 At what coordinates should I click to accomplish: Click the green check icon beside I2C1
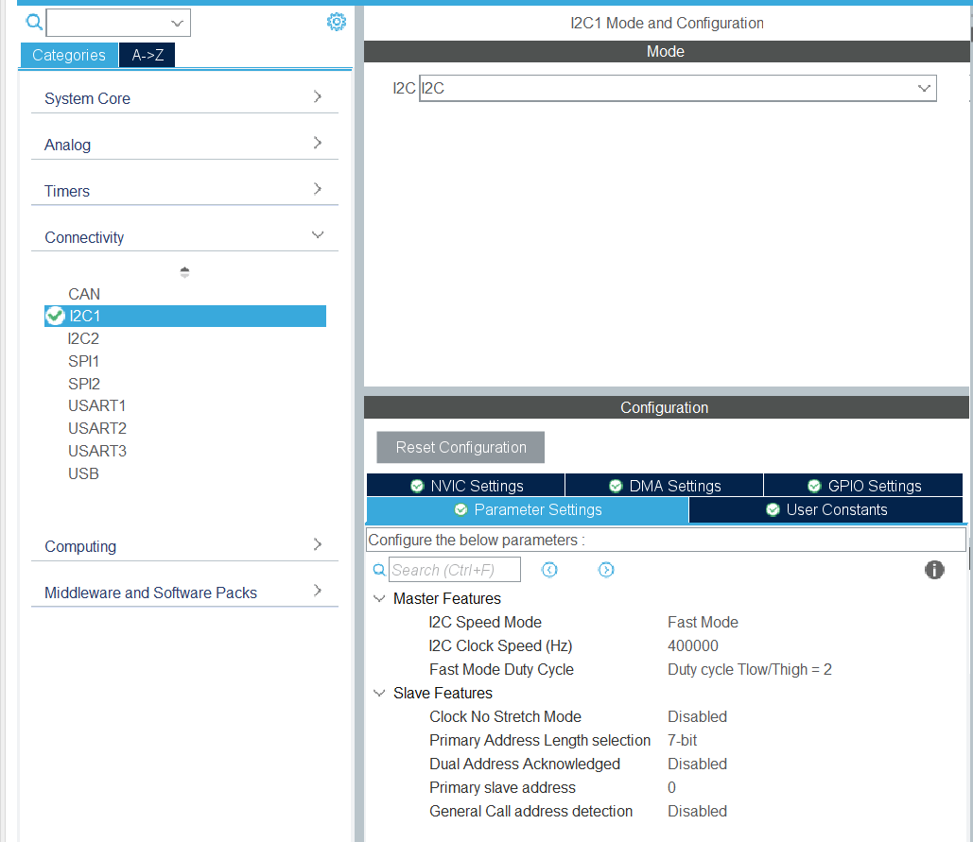coord(55,316)
